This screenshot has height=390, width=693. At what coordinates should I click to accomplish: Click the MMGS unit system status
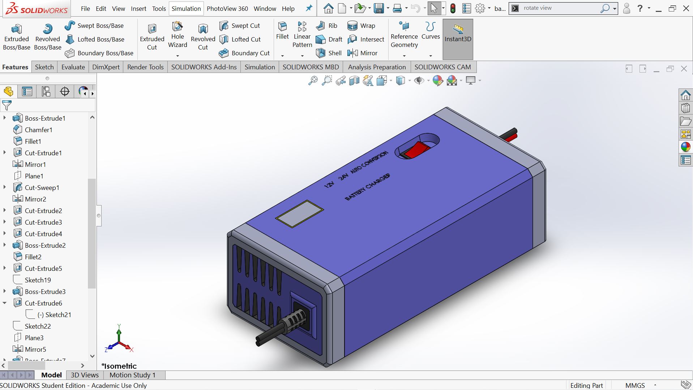(x=635, y=385)
